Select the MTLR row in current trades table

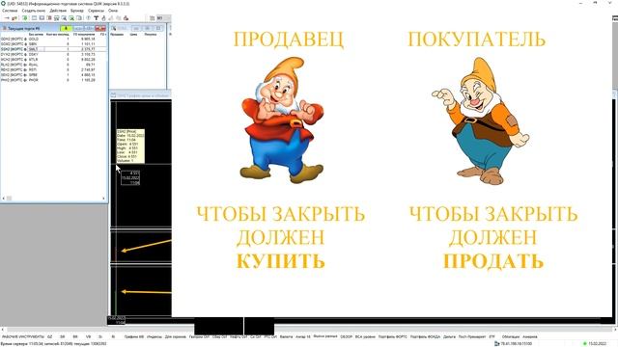coord(54,60)
